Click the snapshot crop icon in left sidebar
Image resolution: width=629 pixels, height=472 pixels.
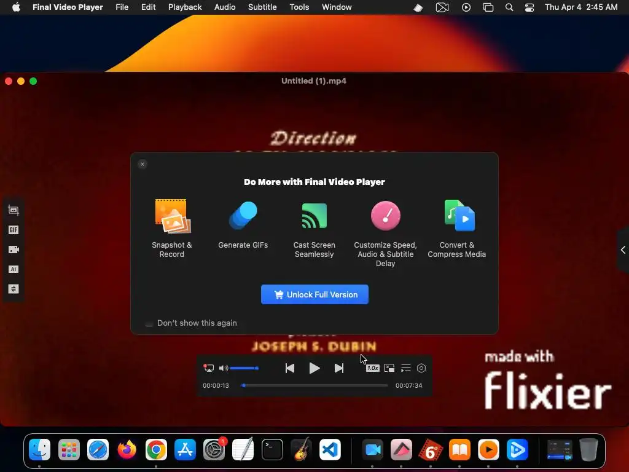point(14,210)
